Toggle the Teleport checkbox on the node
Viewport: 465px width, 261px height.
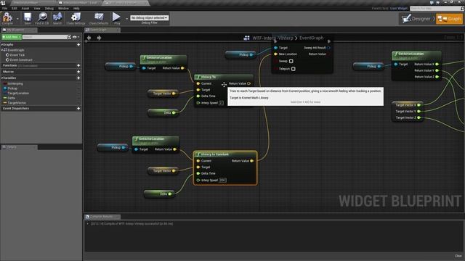pos(294,69)
